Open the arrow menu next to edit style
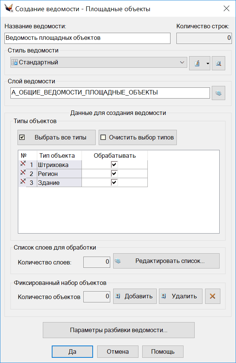 pos(207,64)
